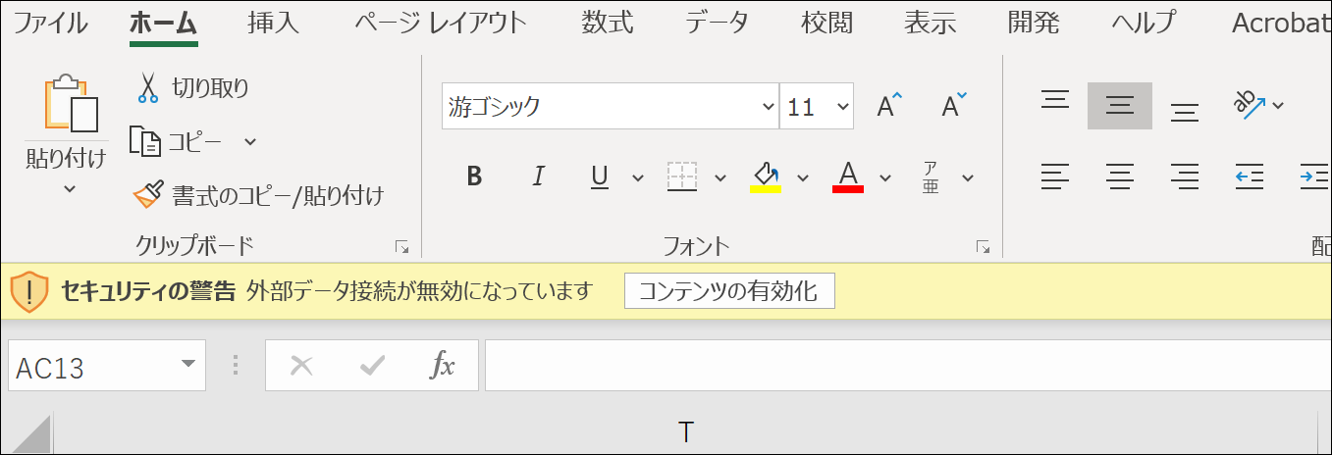
Task: Cancel formula entry with X
Action: coord(301,366)
